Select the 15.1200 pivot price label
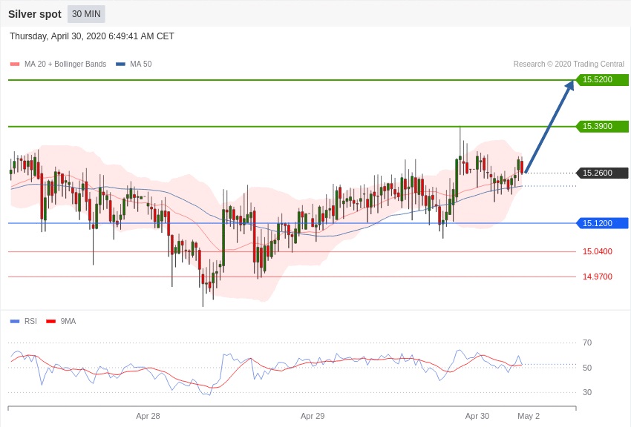Viewport: 631px width, 427px height. (602, 223)
